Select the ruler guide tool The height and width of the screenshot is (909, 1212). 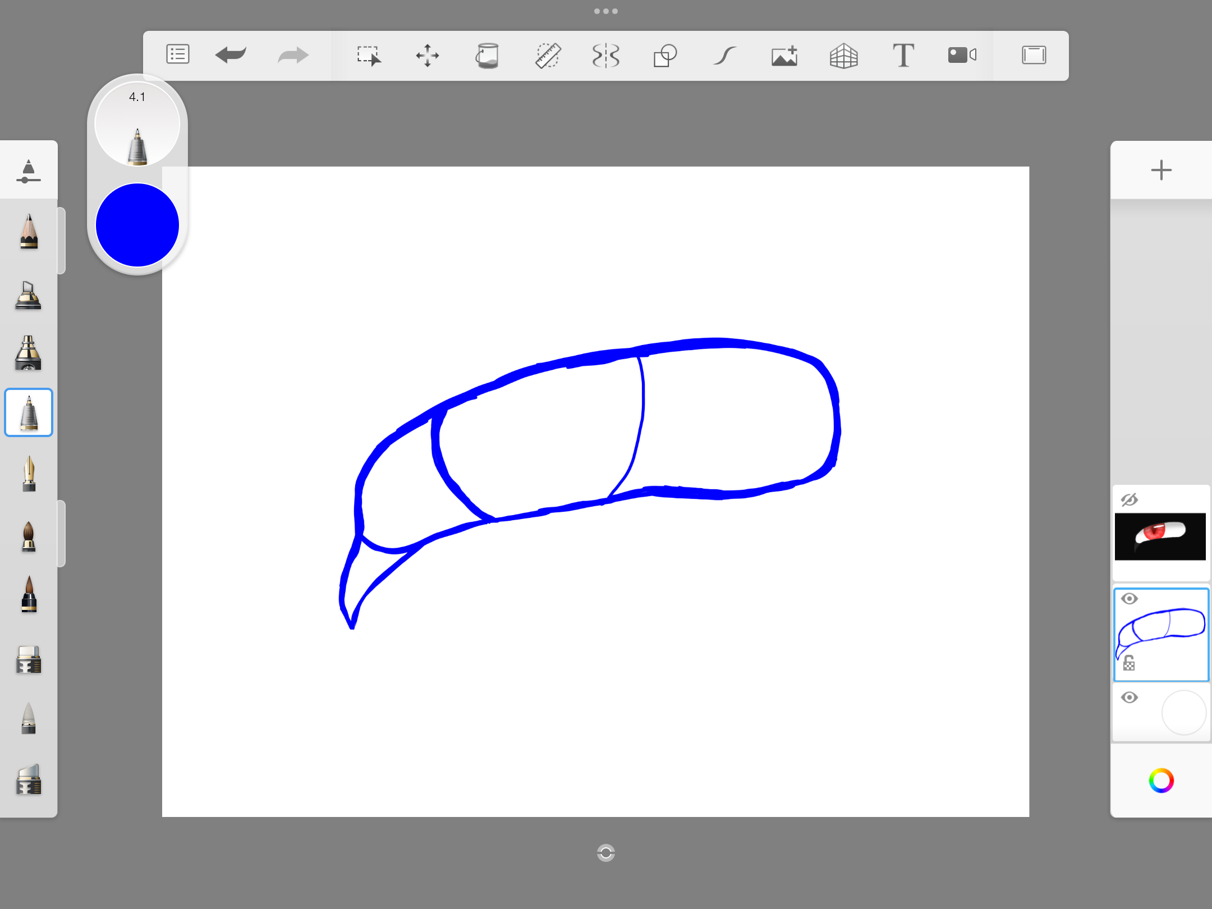tap(548, 55)
